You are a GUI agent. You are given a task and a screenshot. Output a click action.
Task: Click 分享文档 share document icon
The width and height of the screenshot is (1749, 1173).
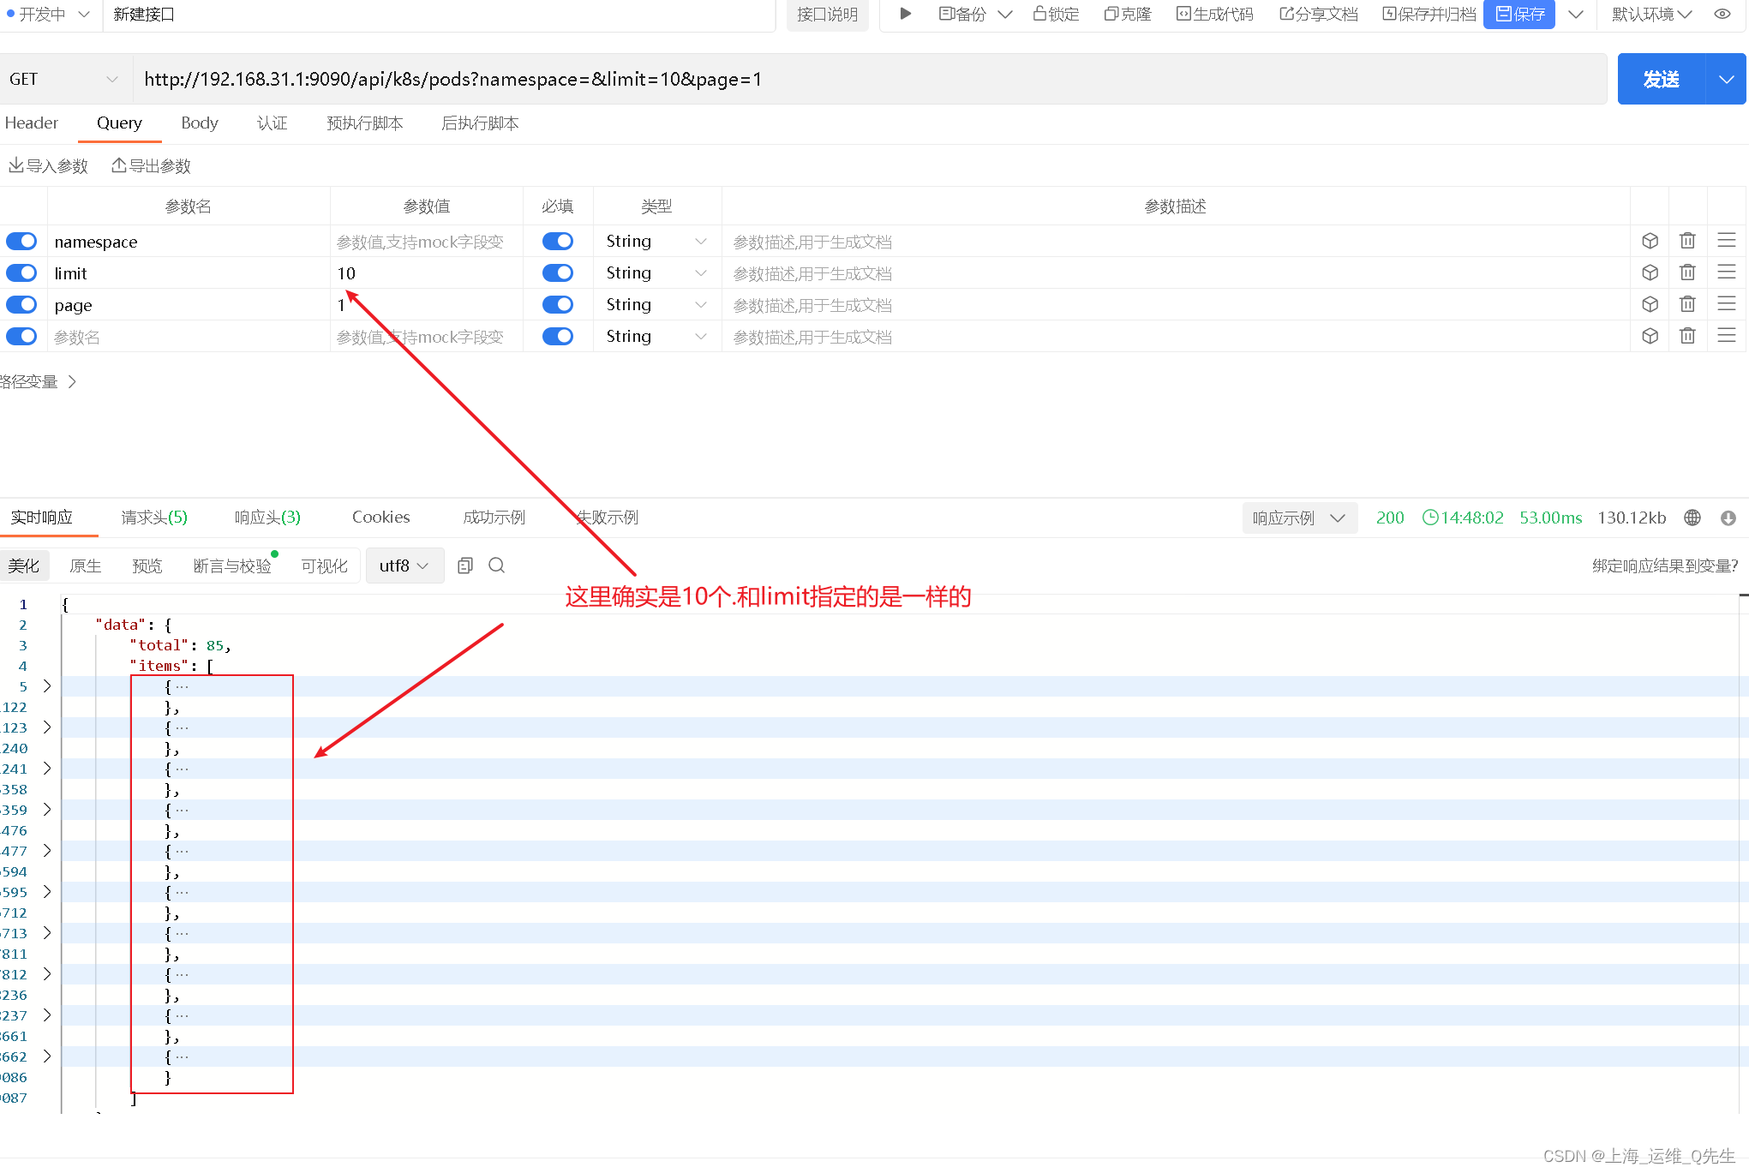(x=1319, y=14)
